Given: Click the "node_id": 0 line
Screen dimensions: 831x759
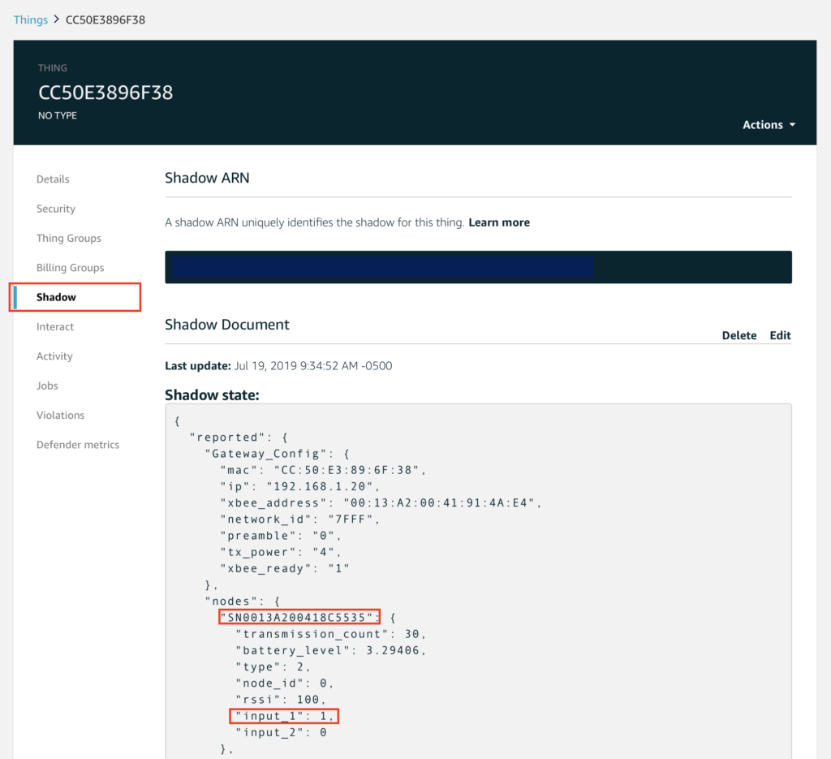Looking at the screenshot, I should coord(285,684).
